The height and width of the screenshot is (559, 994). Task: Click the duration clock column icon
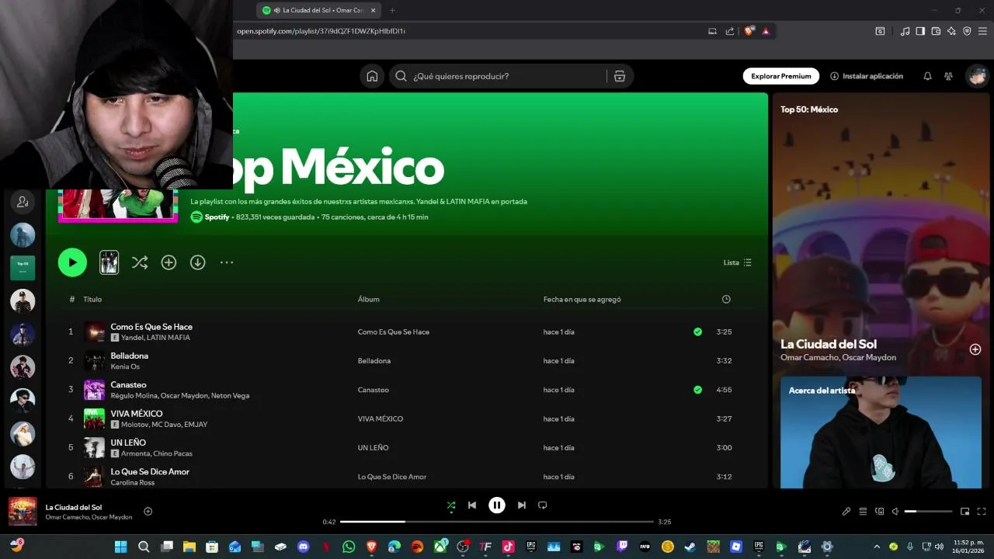click(x=726, y=299)
